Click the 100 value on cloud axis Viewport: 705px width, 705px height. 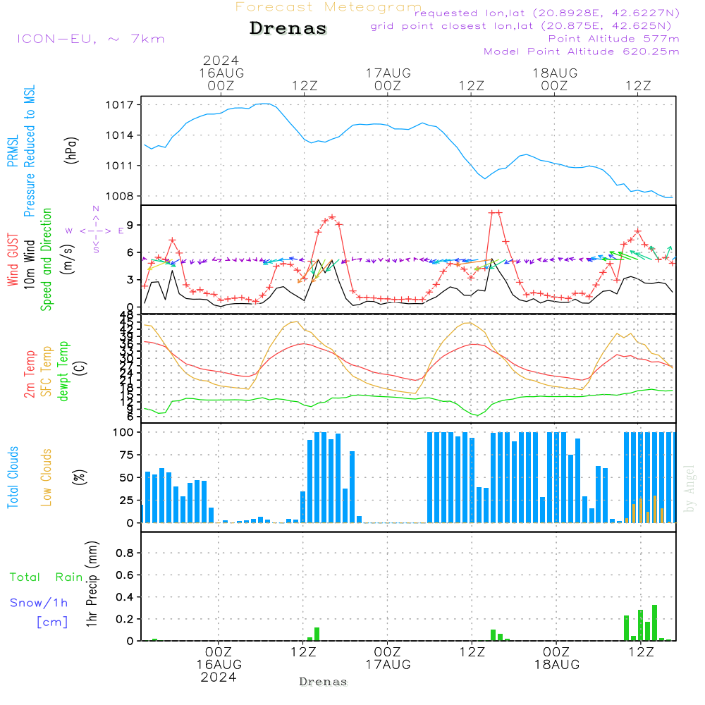pos(123,432)
